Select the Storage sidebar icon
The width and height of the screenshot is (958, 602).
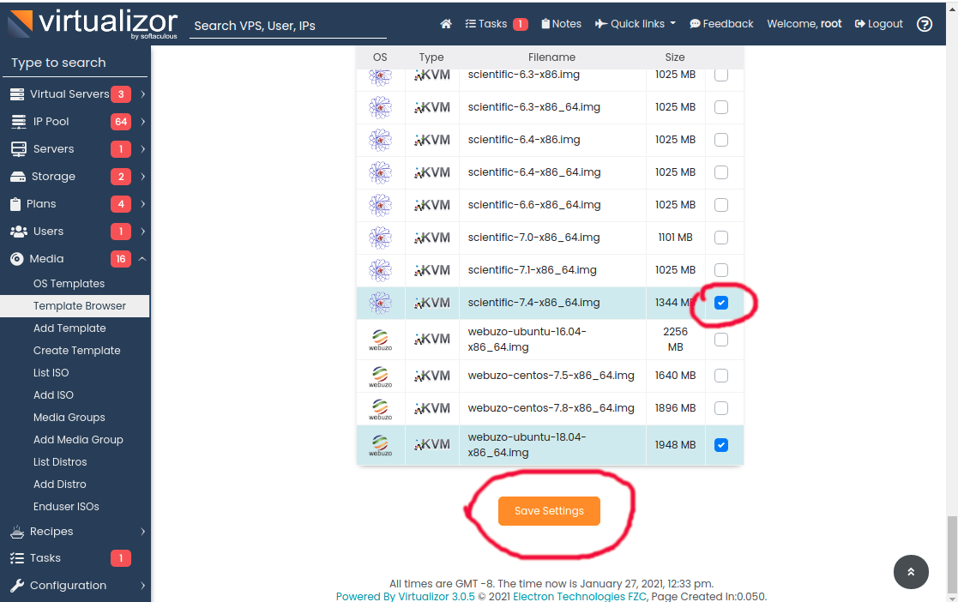(x=18, y=176)
